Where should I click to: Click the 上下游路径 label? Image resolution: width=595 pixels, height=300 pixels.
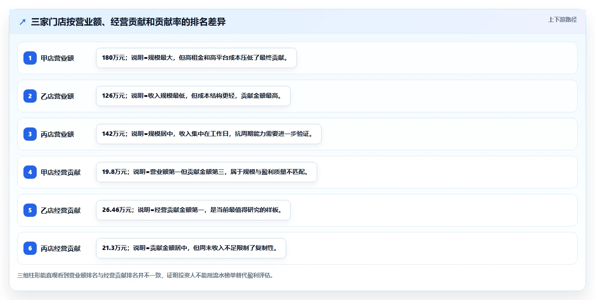point(562,19)
